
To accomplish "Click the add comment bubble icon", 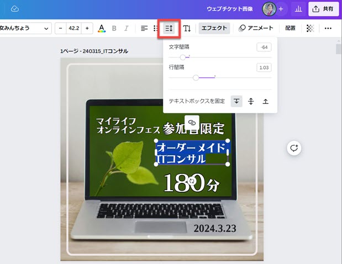I will (294, 147).
